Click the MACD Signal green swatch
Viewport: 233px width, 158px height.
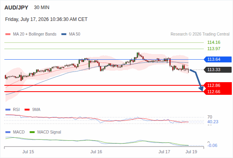[x=32, y=132]
